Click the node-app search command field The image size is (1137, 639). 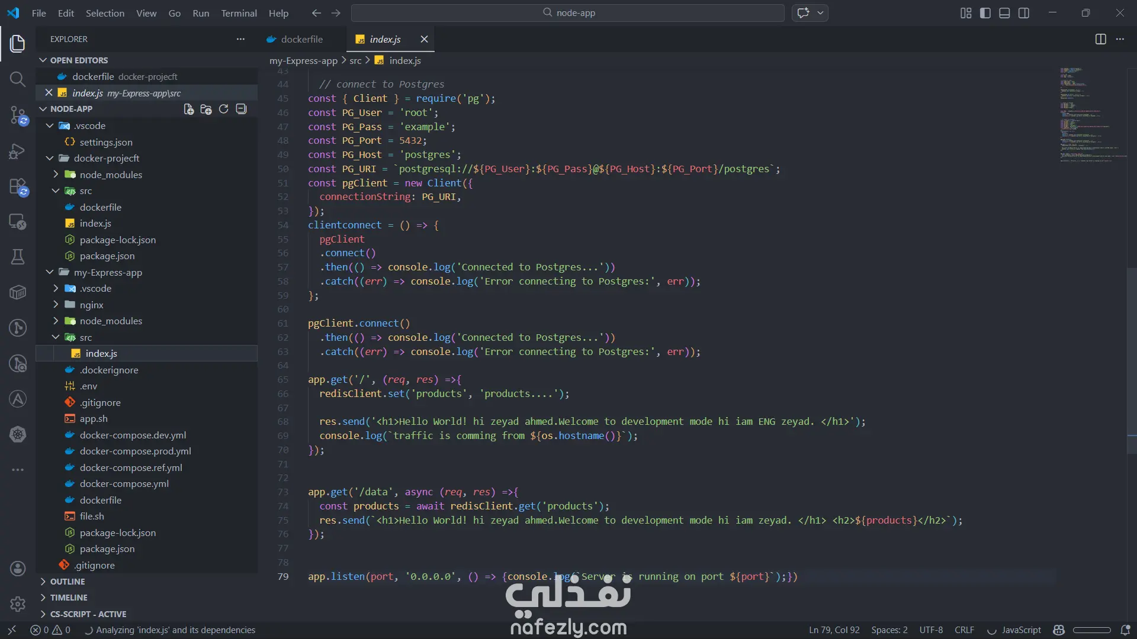point(568,13)
